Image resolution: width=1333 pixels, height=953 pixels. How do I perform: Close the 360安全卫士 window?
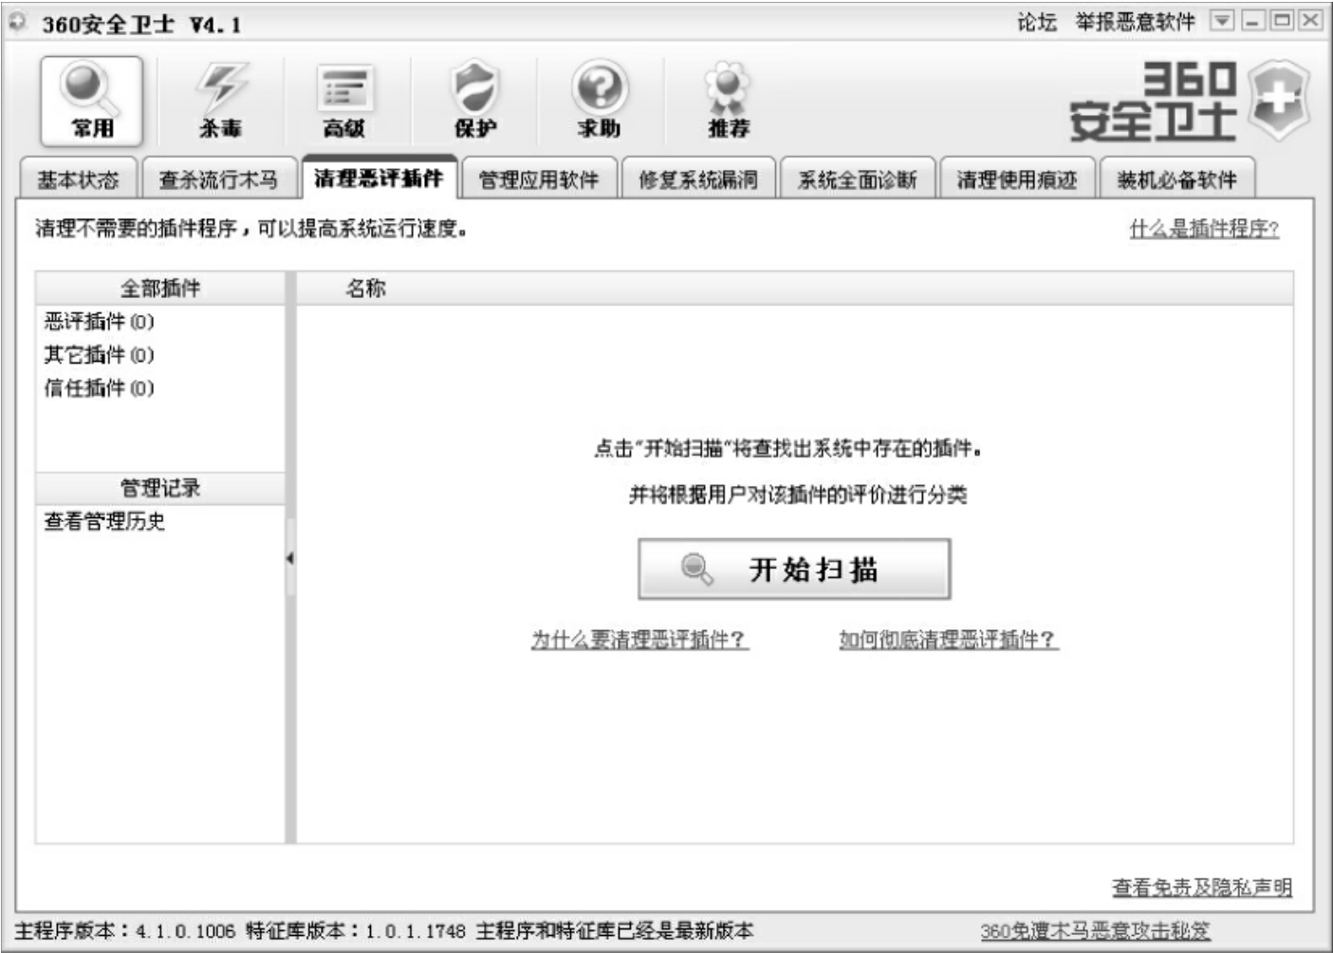point(1311,21)
